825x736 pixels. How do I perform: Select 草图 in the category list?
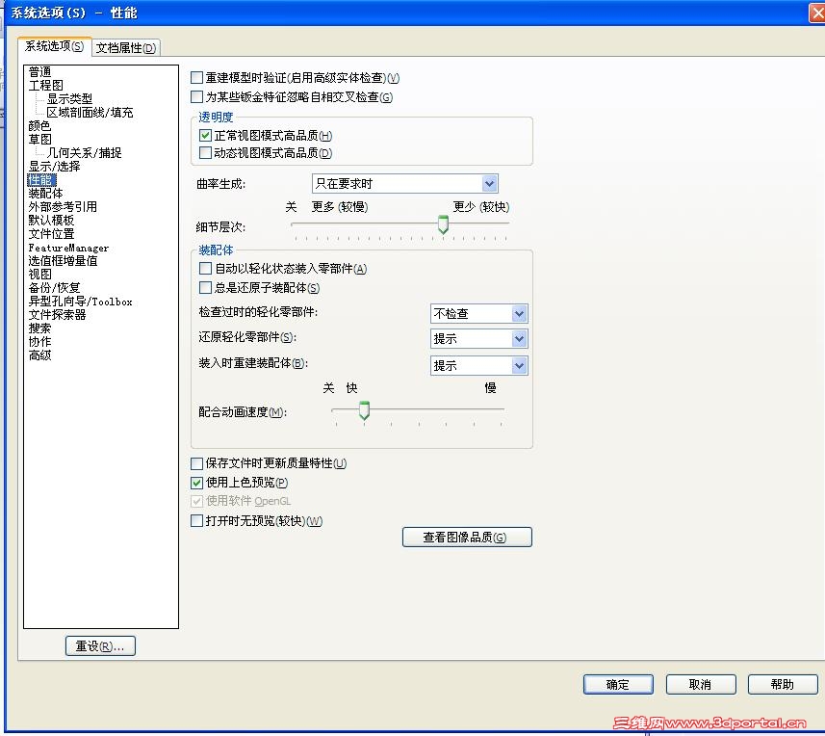tap(40, 139)
